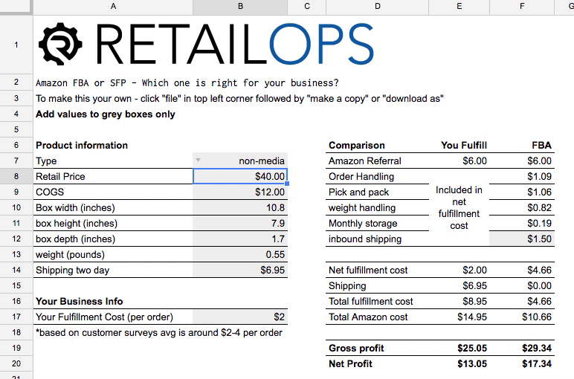This screenshot has width=574, height=379.
Task: Click Shipping FBA value $0.00
Action: 522,285
